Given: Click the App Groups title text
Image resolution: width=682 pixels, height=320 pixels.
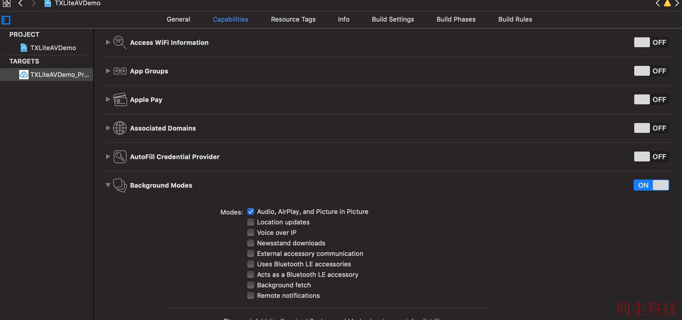Looking at the screenshot, I should click(149, 71).
